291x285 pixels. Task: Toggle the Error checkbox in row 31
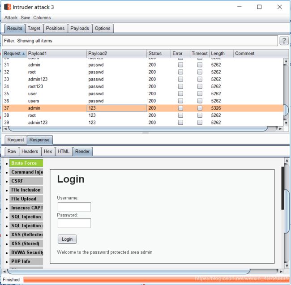180,64
